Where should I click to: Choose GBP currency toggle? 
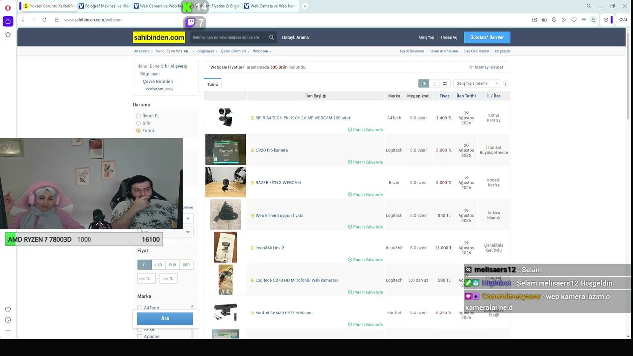coord(186,265)
